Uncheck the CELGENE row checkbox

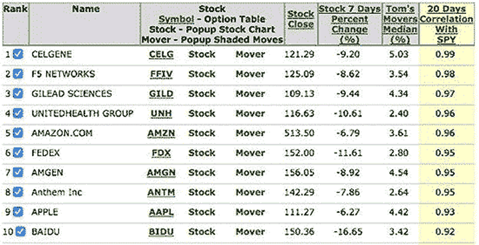click(18, 55)
